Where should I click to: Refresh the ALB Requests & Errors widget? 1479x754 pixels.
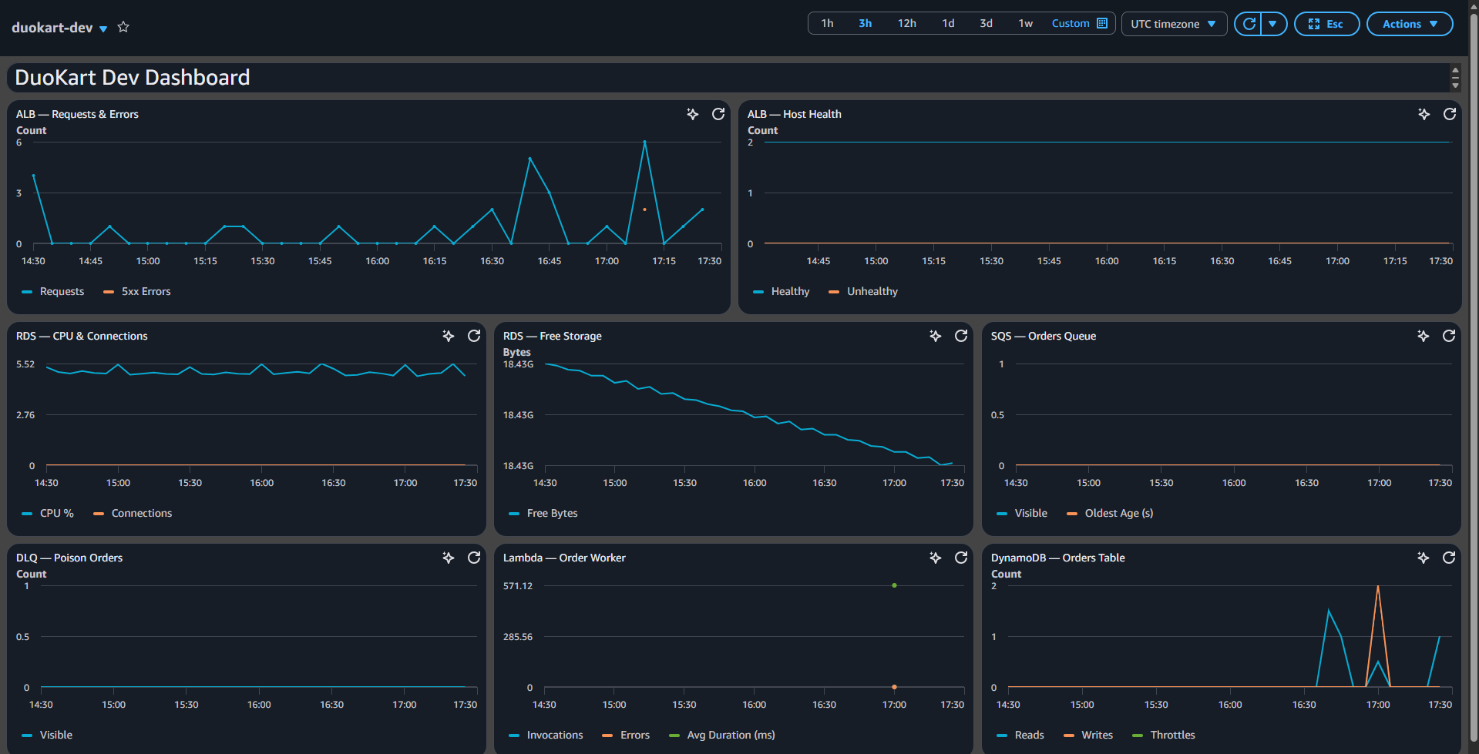[718, 114]
